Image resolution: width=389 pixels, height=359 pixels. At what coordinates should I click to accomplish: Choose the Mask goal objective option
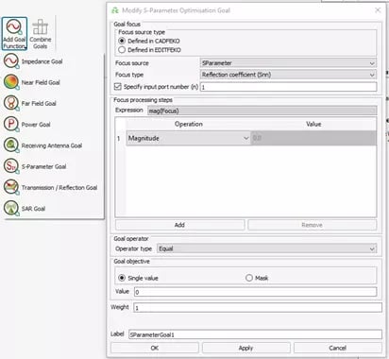click(x=249, y=278)
